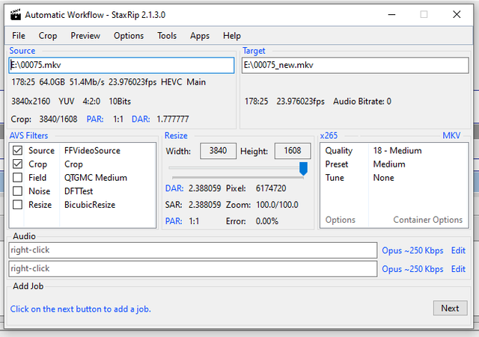Open the File menu

coord(19,36)
